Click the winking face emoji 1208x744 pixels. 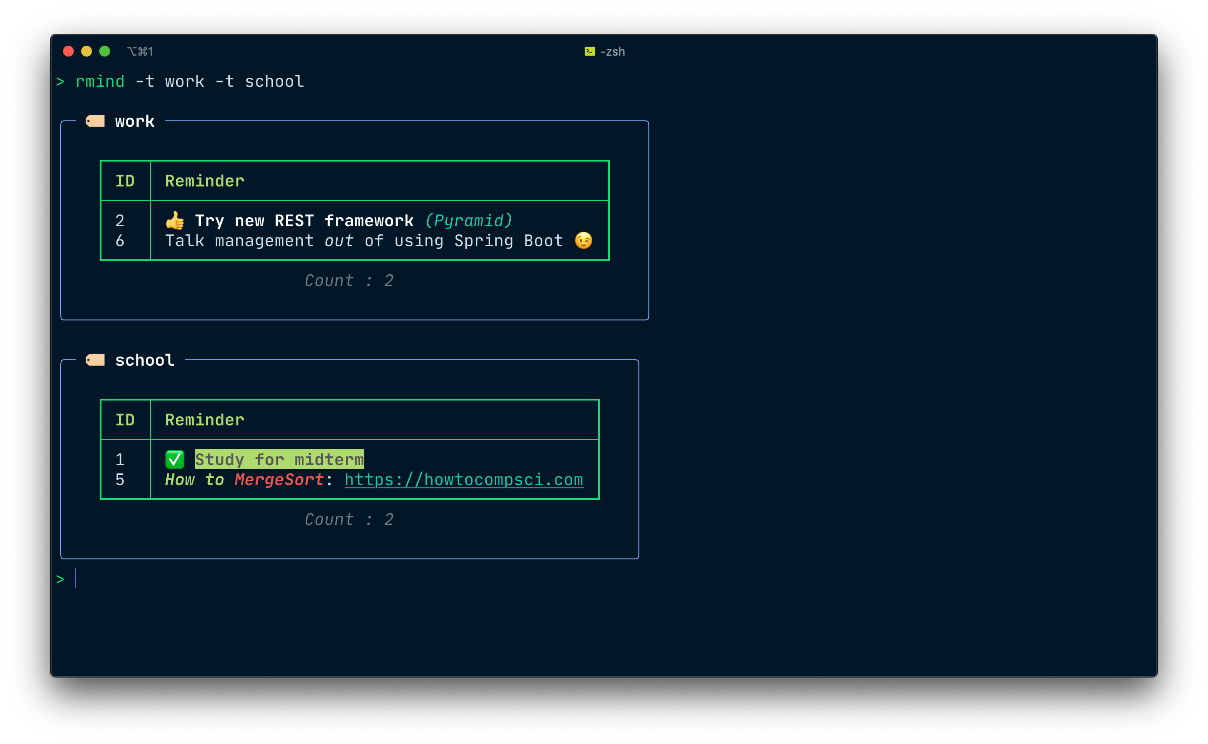tap(583, 241)
